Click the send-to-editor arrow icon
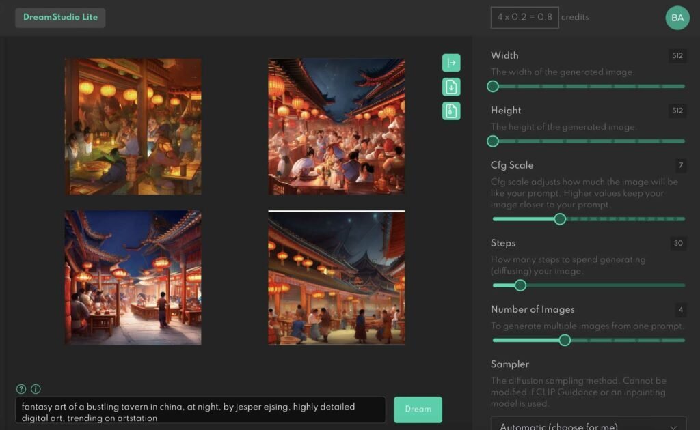 click(x=451, y=63)
